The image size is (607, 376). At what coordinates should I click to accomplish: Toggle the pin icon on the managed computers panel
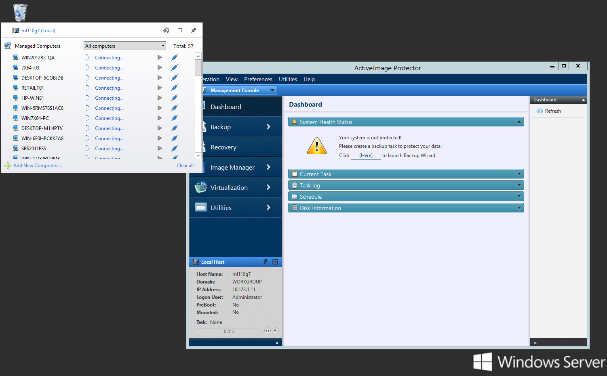(x=194, y=30)
